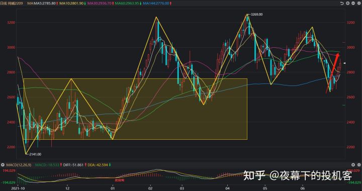This screenshot has width=362, height=191.
Task: Close the MACD indicator panel
Action: 353,165
